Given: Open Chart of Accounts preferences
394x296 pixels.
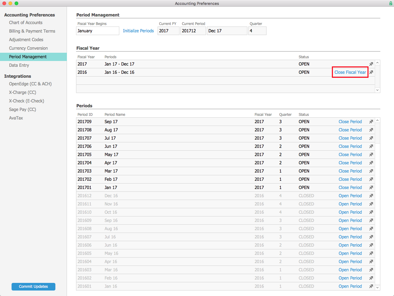Looking at the screenshot, I should click(x=26, y=23).
